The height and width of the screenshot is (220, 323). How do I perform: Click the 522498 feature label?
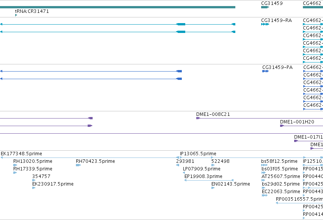[221, 161]
